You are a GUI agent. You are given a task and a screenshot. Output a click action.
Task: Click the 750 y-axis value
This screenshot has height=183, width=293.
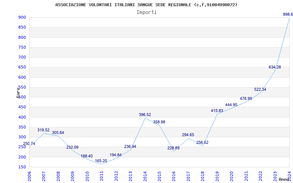click(22, 47)
